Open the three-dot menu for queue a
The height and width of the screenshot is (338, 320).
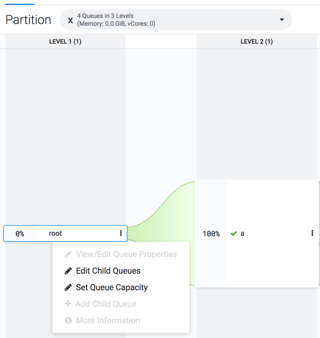click(312, 233)
